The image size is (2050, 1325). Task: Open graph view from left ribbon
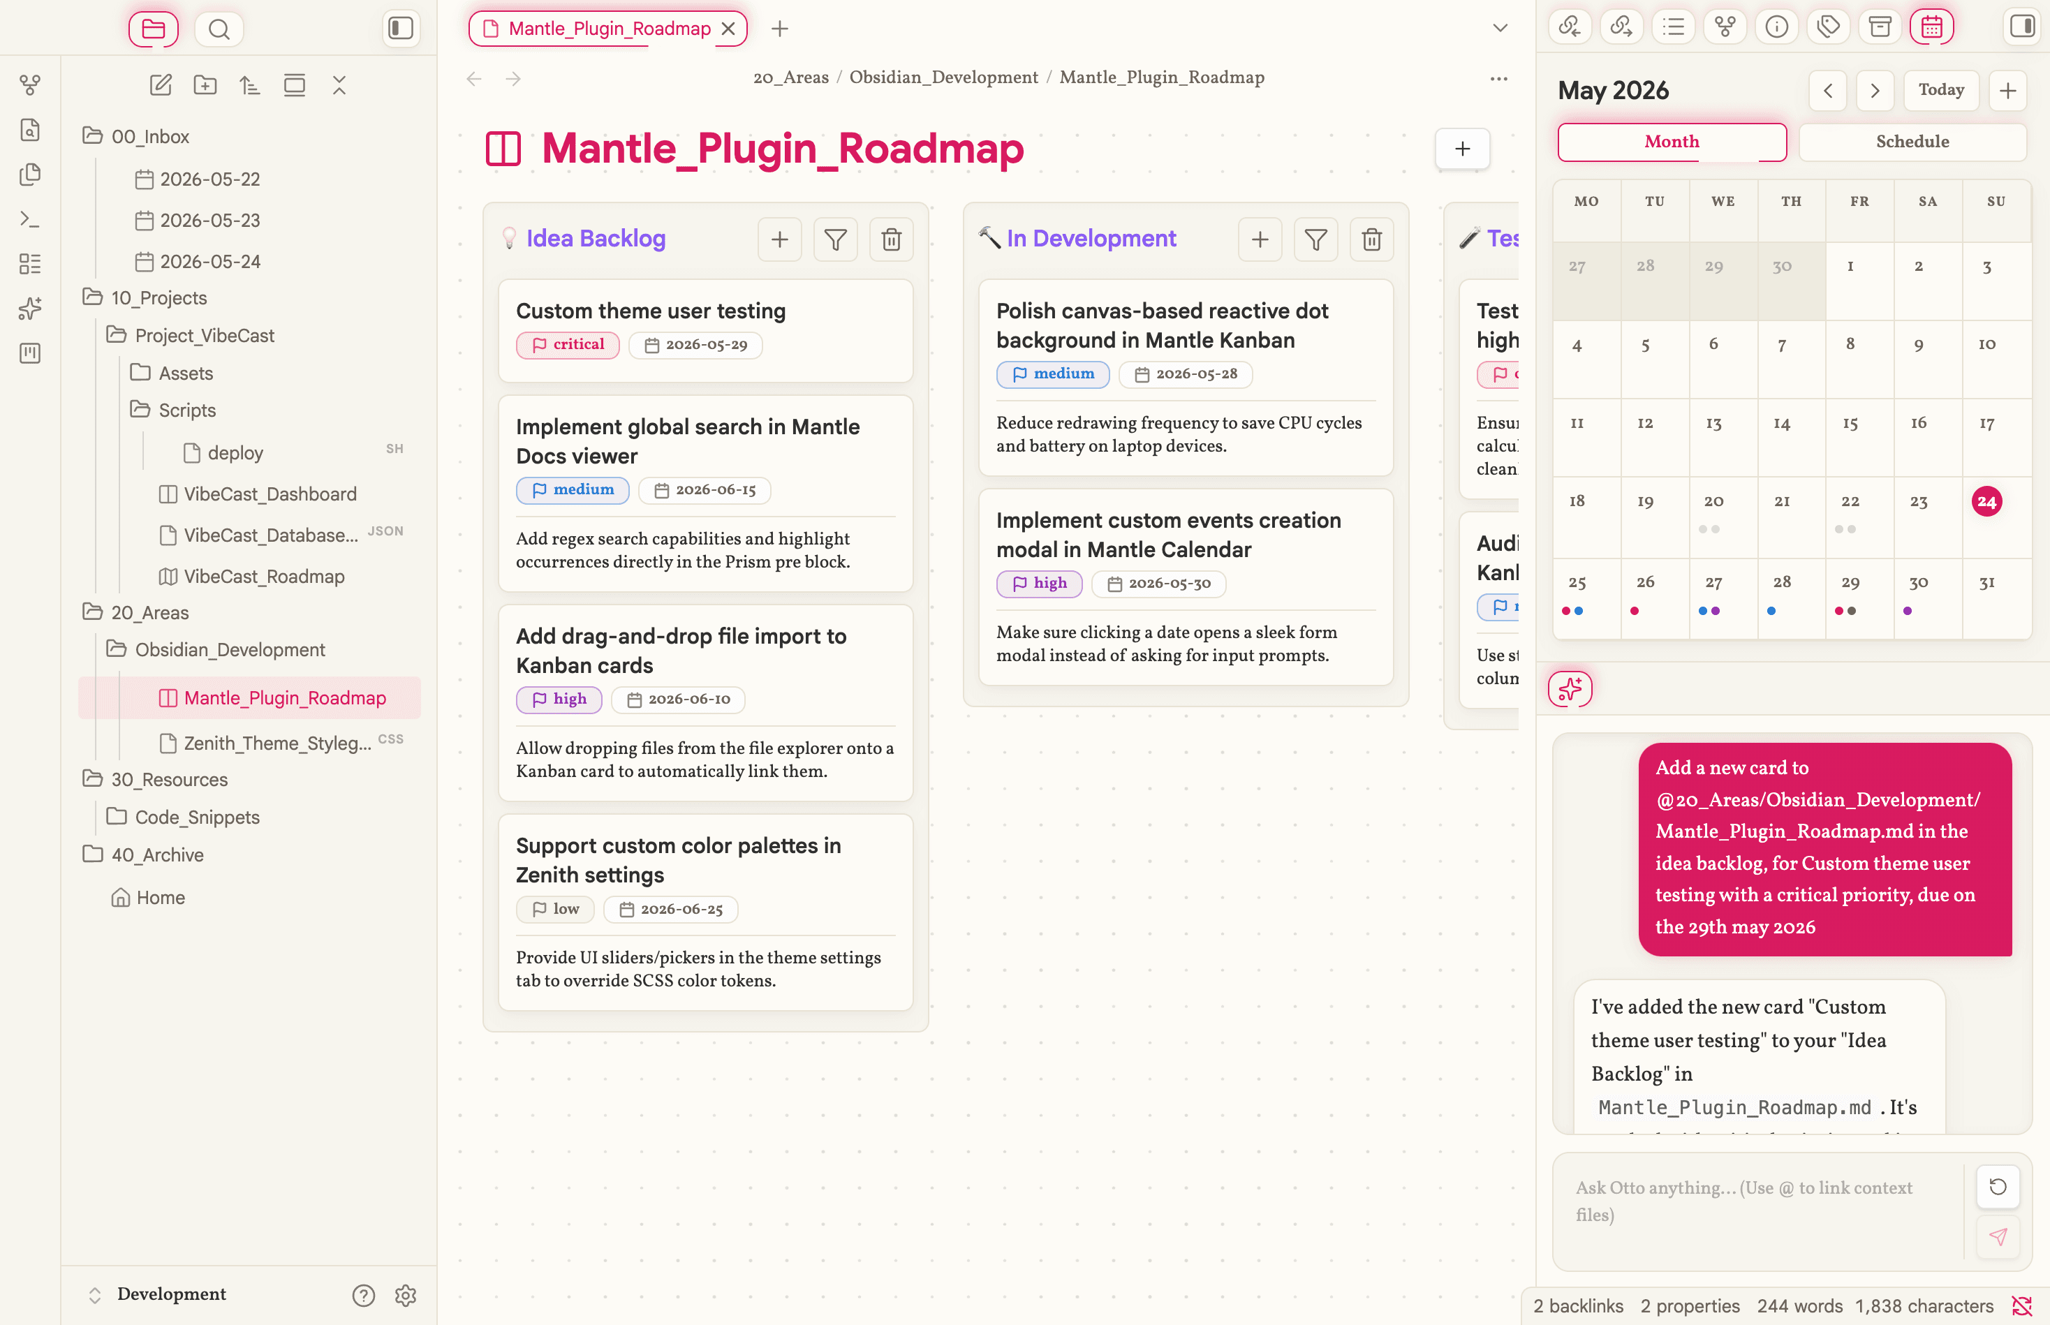click(x=30, y=84)
